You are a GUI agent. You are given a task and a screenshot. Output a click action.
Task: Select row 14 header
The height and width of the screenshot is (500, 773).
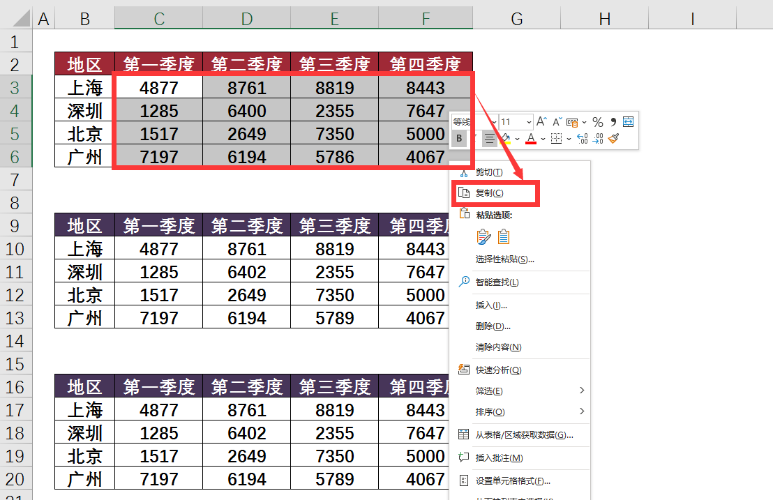[15, 341]
